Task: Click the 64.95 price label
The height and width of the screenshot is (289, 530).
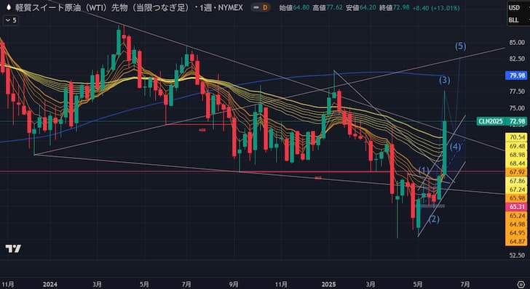Action: [x=516, y=232]
